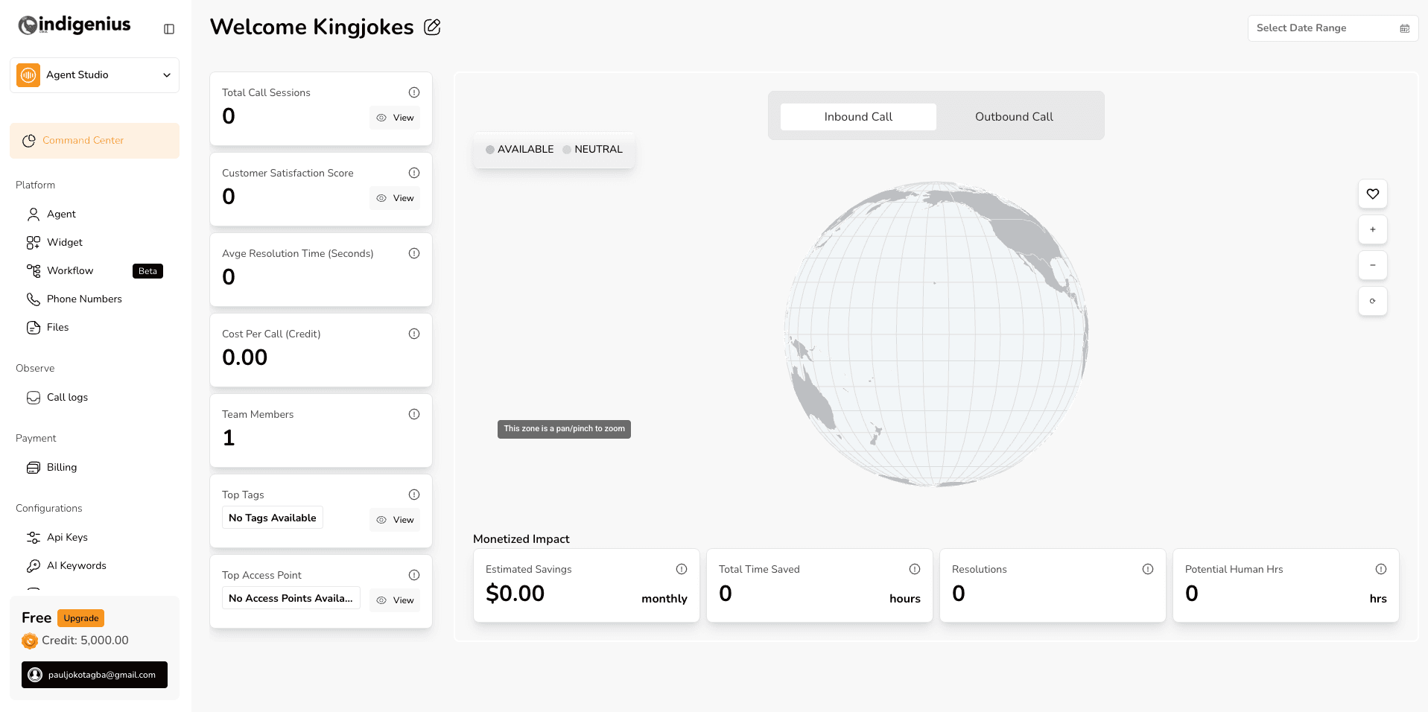The height and width of the screenshot is (712, 1428).
Task: View Customer Satisfaction Score details
Action: tap(395, 198)
